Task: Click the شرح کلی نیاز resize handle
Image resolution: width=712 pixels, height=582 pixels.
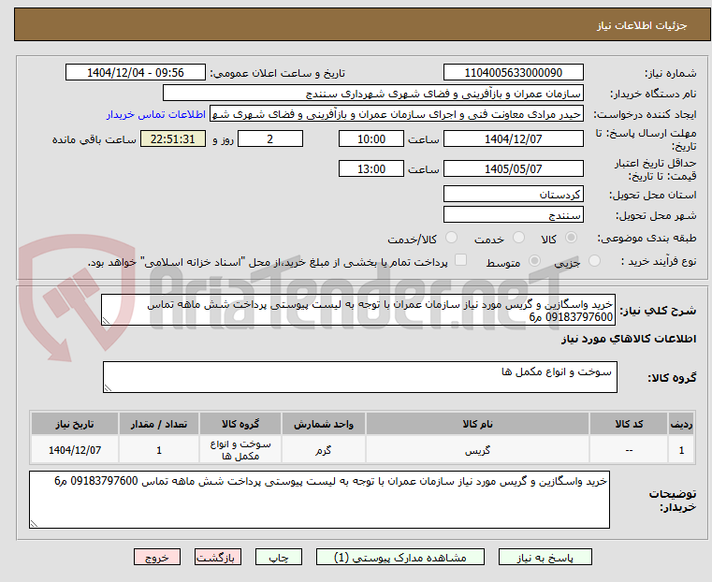Action: pos(106,321)
